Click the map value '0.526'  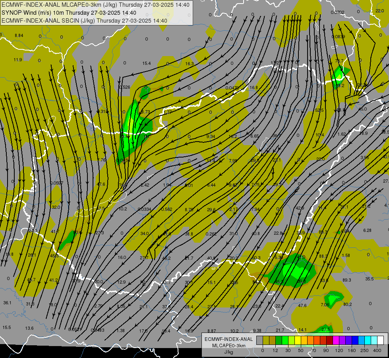pos(124,87)
